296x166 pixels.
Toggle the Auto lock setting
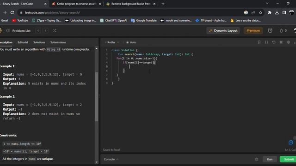pyautogui.click(x=131, y=42)
